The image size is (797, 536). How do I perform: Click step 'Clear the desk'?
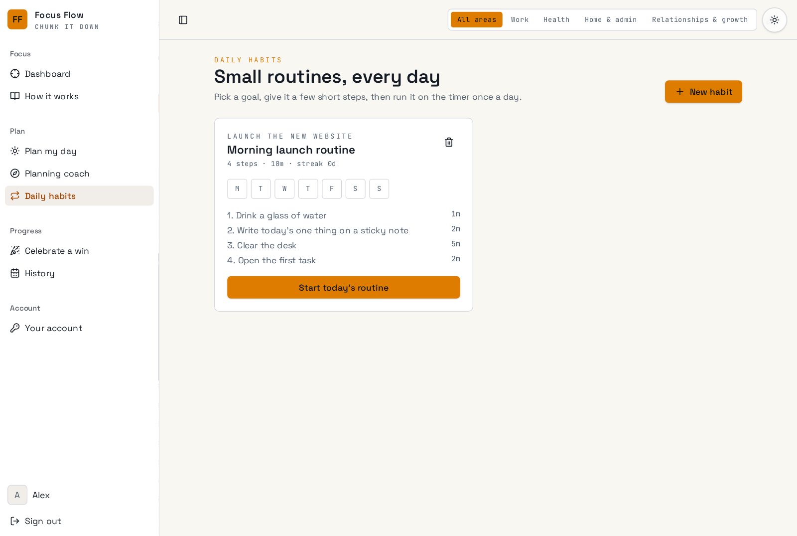(262, 245)
